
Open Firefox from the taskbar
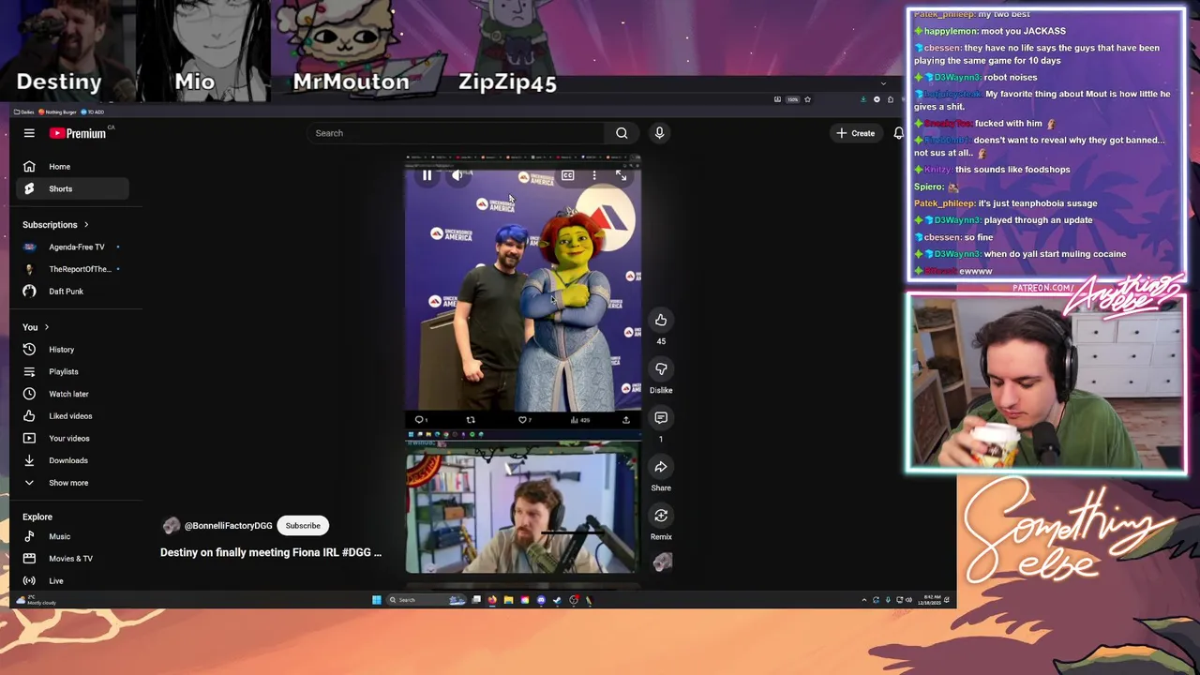(x=492, y=600)
